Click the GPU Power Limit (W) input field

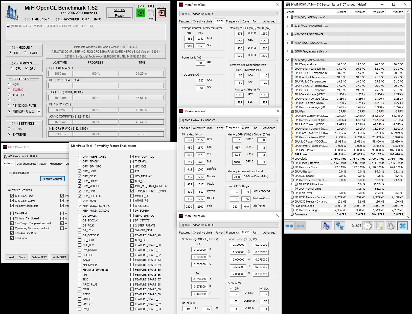tap(201, 63)
